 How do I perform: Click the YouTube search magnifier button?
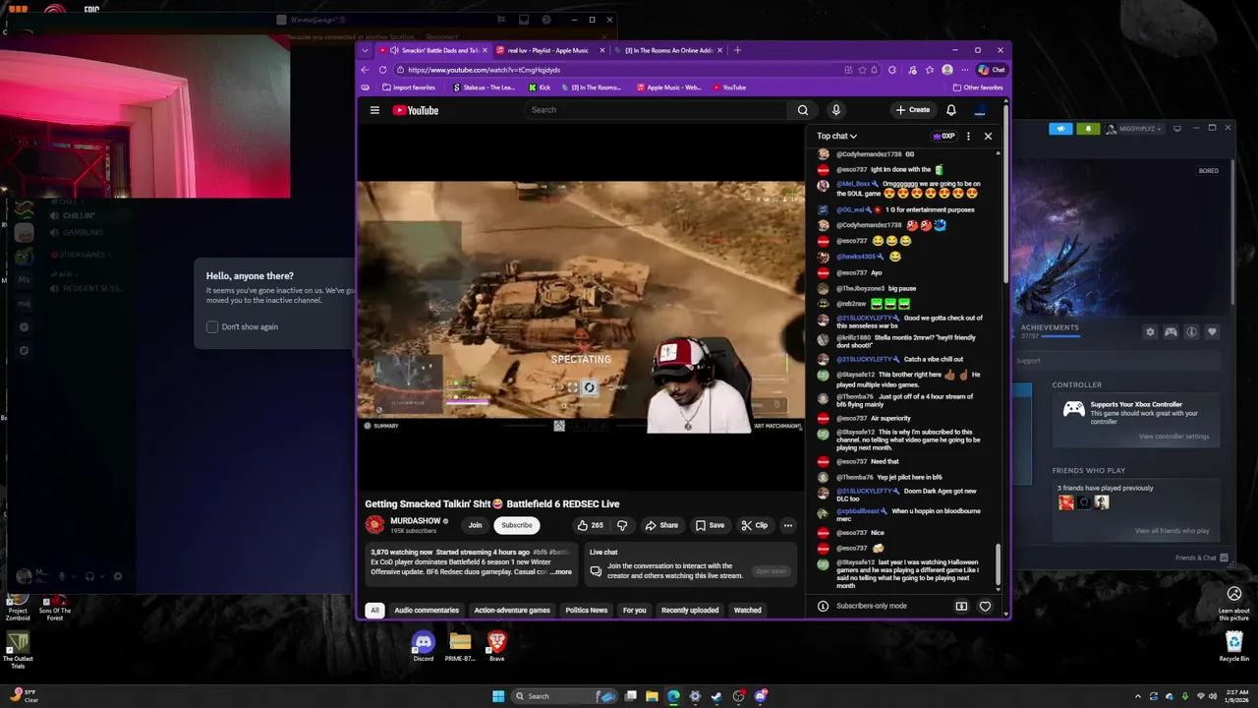tap(803, 110)
